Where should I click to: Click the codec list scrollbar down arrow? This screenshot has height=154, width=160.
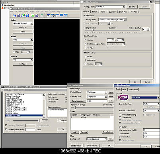pyautogui.click(x=44, y=116)
